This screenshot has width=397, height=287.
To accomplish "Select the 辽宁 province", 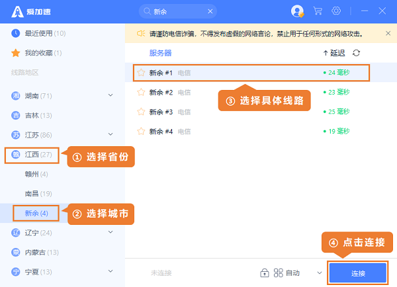I will point(38,233).
